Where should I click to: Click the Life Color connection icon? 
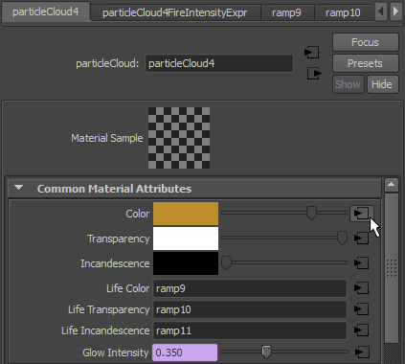(361, 288)
